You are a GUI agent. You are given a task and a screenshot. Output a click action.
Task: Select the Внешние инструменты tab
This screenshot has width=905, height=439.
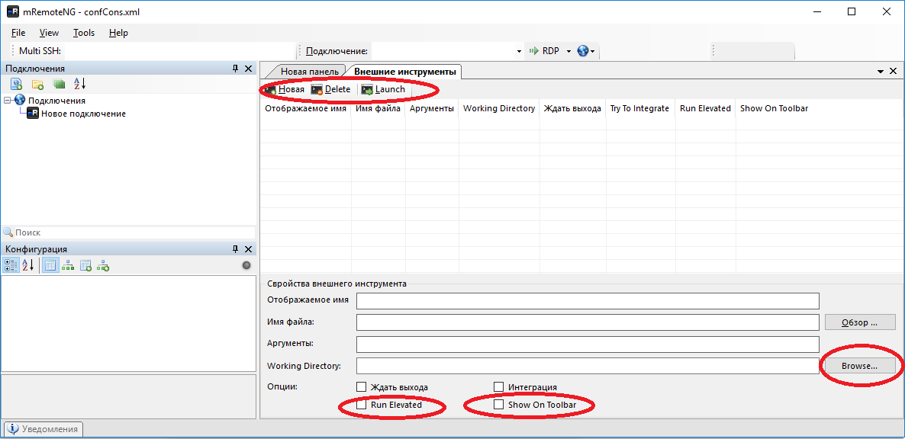(404, 72)
